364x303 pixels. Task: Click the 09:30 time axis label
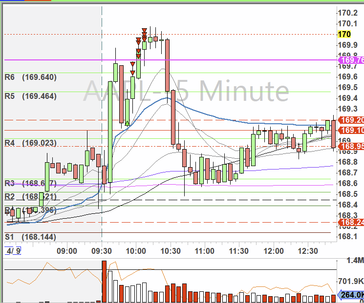point(102,251)
